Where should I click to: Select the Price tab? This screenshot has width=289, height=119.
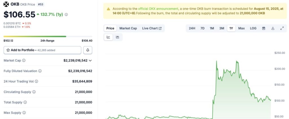[x=110, y=28]
